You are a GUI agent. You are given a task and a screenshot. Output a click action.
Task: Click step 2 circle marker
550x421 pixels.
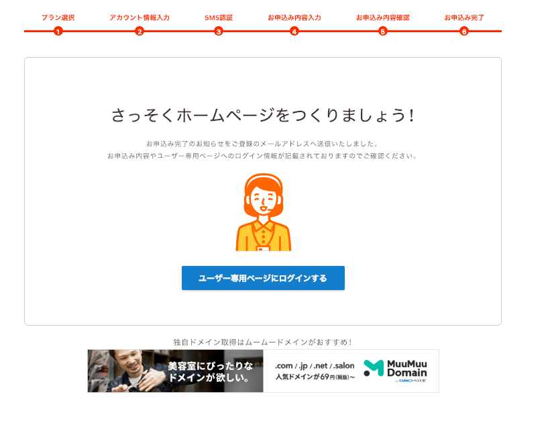pyautogui.click(x=140, y=32)
